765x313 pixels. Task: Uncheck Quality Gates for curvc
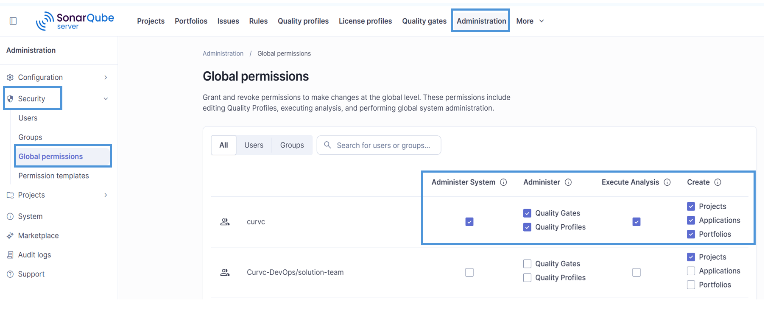click(527, 213)
